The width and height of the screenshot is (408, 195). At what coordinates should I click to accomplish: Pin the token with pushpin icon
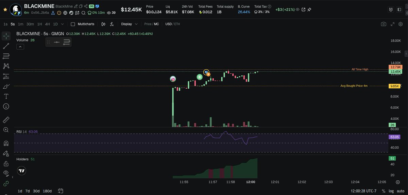point(309,10)
